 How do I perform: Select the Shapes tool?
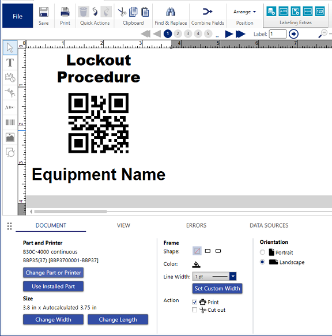pos(10,152)
